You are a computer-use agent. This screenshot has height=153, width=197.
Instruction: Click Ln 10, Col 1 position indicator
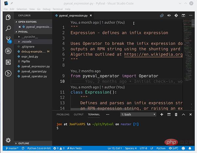pyautogui.click(x=115, y=148)
